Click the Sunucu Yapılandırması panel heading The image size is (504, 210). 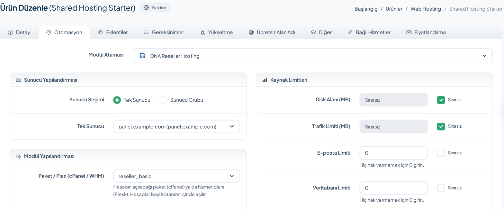pyautogui.click(x=50, y=80)
